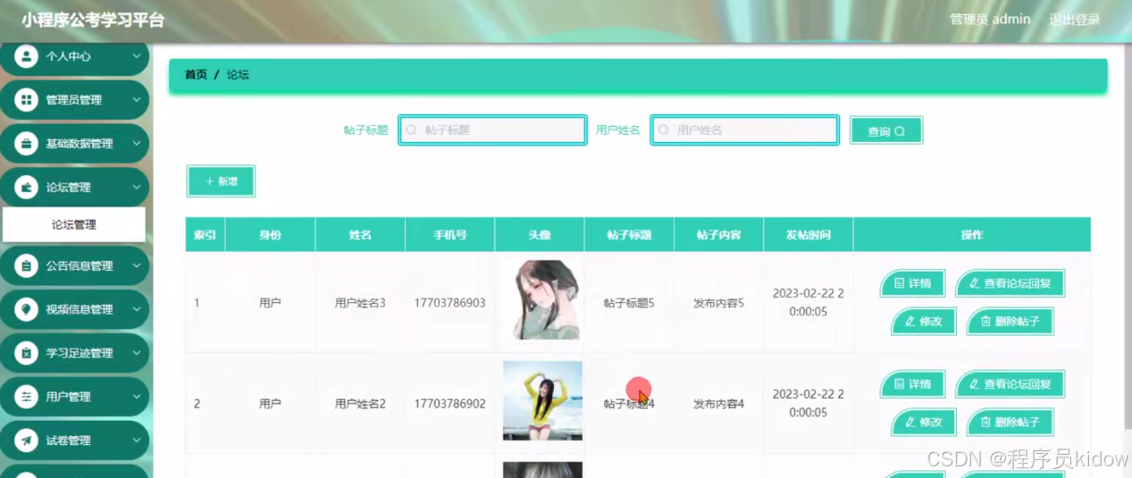This screenshot has height=478, width=1132.
Task: Click the 发帖时间 column header
Action: (808, 235)
